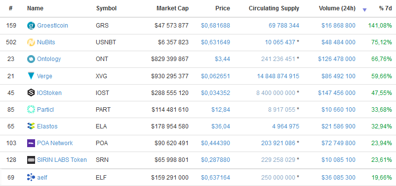The width and height of the screenshot is (396, 186).
Task: Click Ontology circulating supply 241 236 451
Action: [278, 59]
